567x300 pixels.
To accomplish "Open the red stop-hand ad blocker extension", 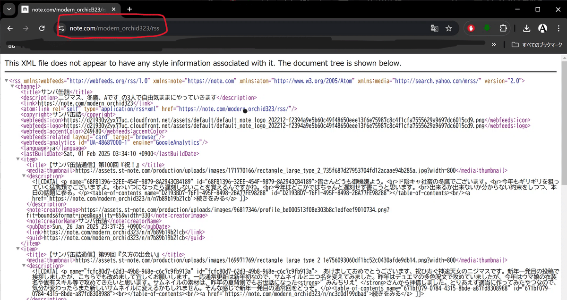I will click(471, 28).
